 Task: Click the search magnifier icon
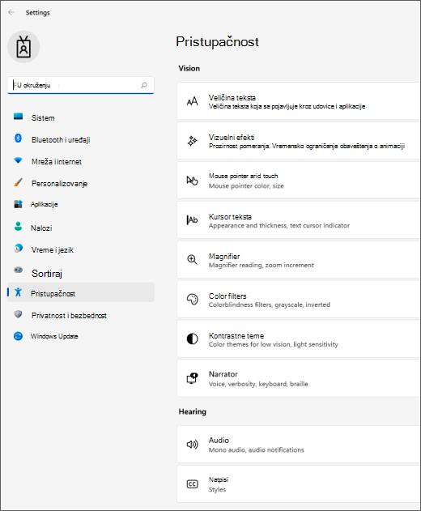click(x=144, y=85)
